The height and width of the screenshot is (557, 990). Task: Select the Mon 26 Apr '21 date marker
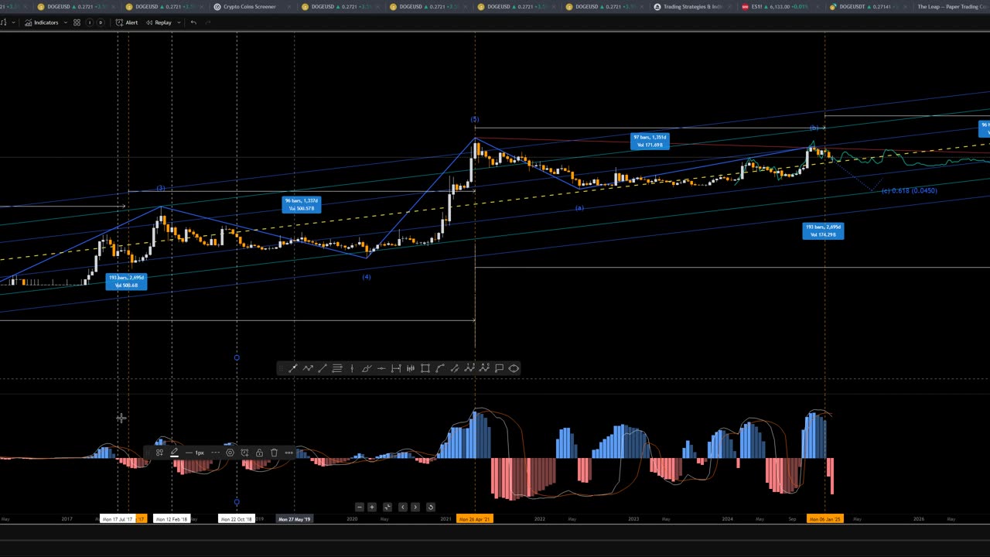475,519
